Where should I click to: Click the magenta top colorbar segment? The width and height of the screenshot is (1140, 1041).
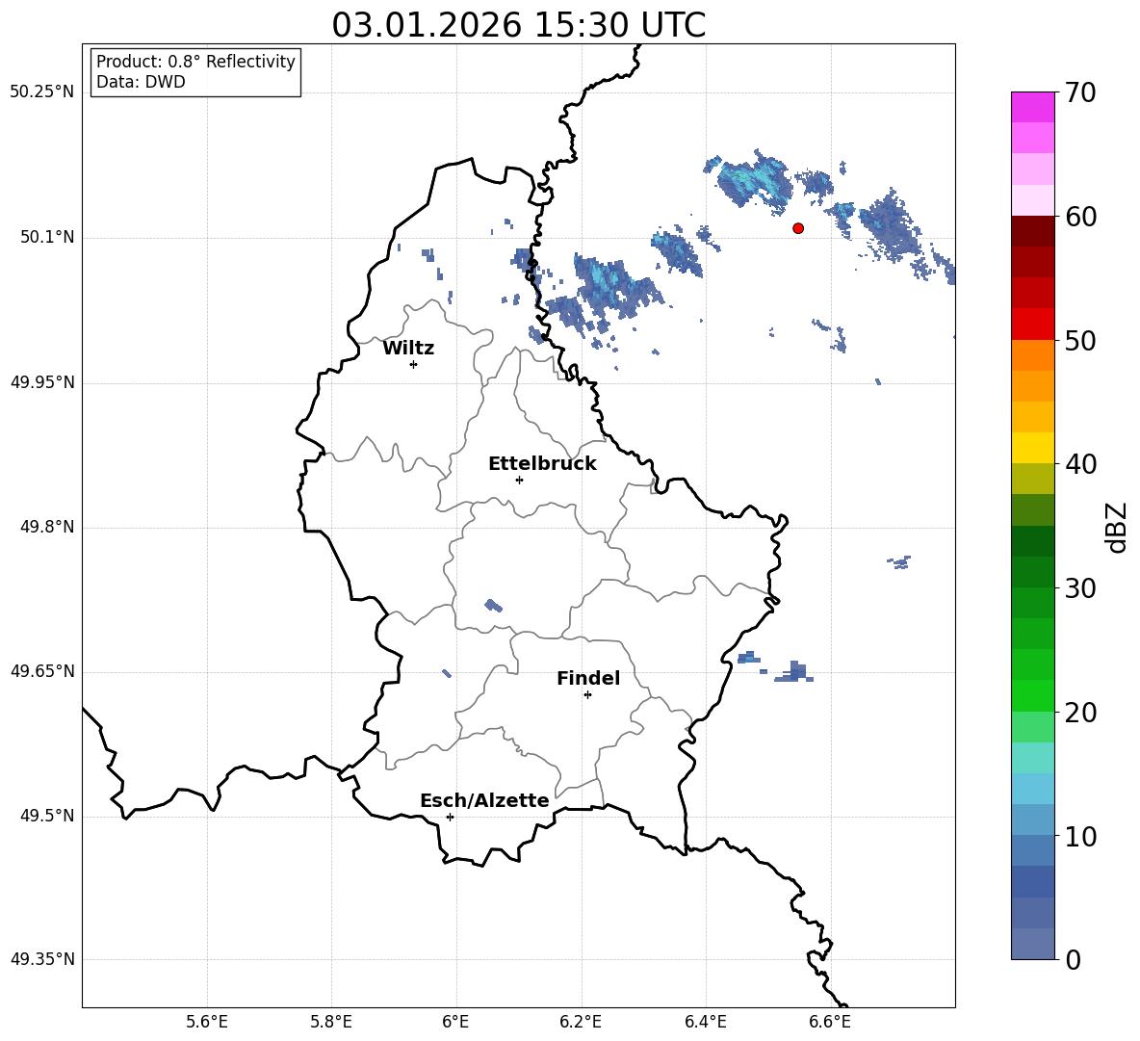[1033, 108]
